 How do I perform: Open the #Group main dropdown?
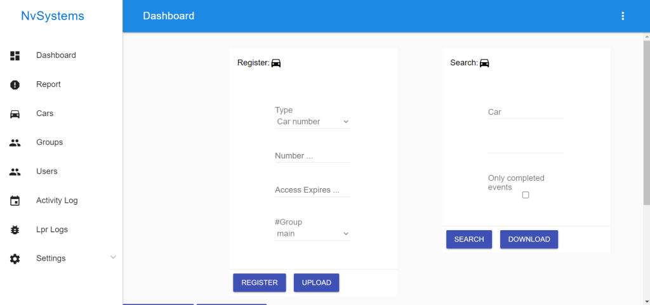[x=312, y=234]
